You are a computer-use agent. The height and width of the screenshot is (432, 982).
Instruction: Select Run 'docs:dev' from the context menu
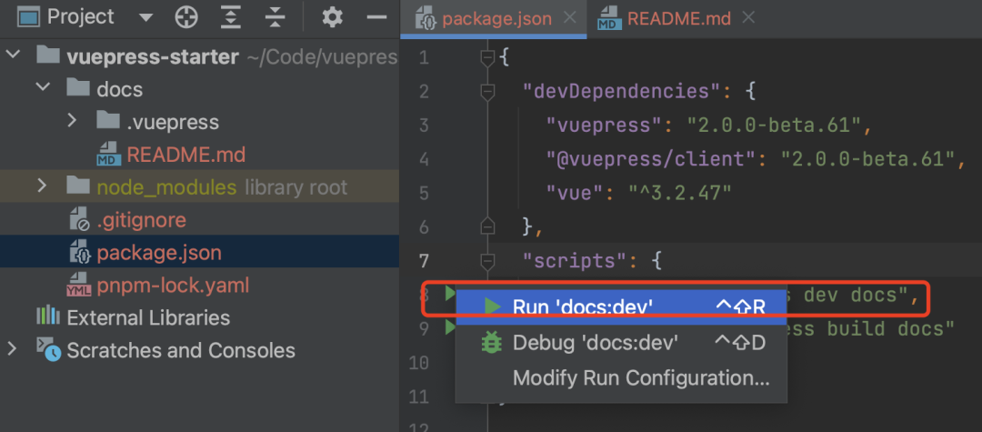(x=582, y=306)
